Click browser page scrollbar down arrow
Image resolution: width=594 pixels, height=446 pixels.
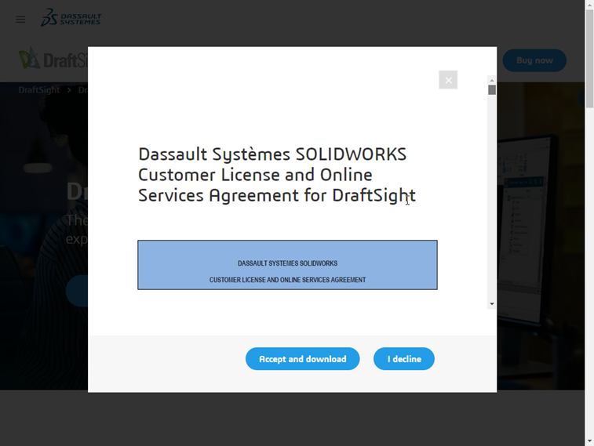coord(589,441)
